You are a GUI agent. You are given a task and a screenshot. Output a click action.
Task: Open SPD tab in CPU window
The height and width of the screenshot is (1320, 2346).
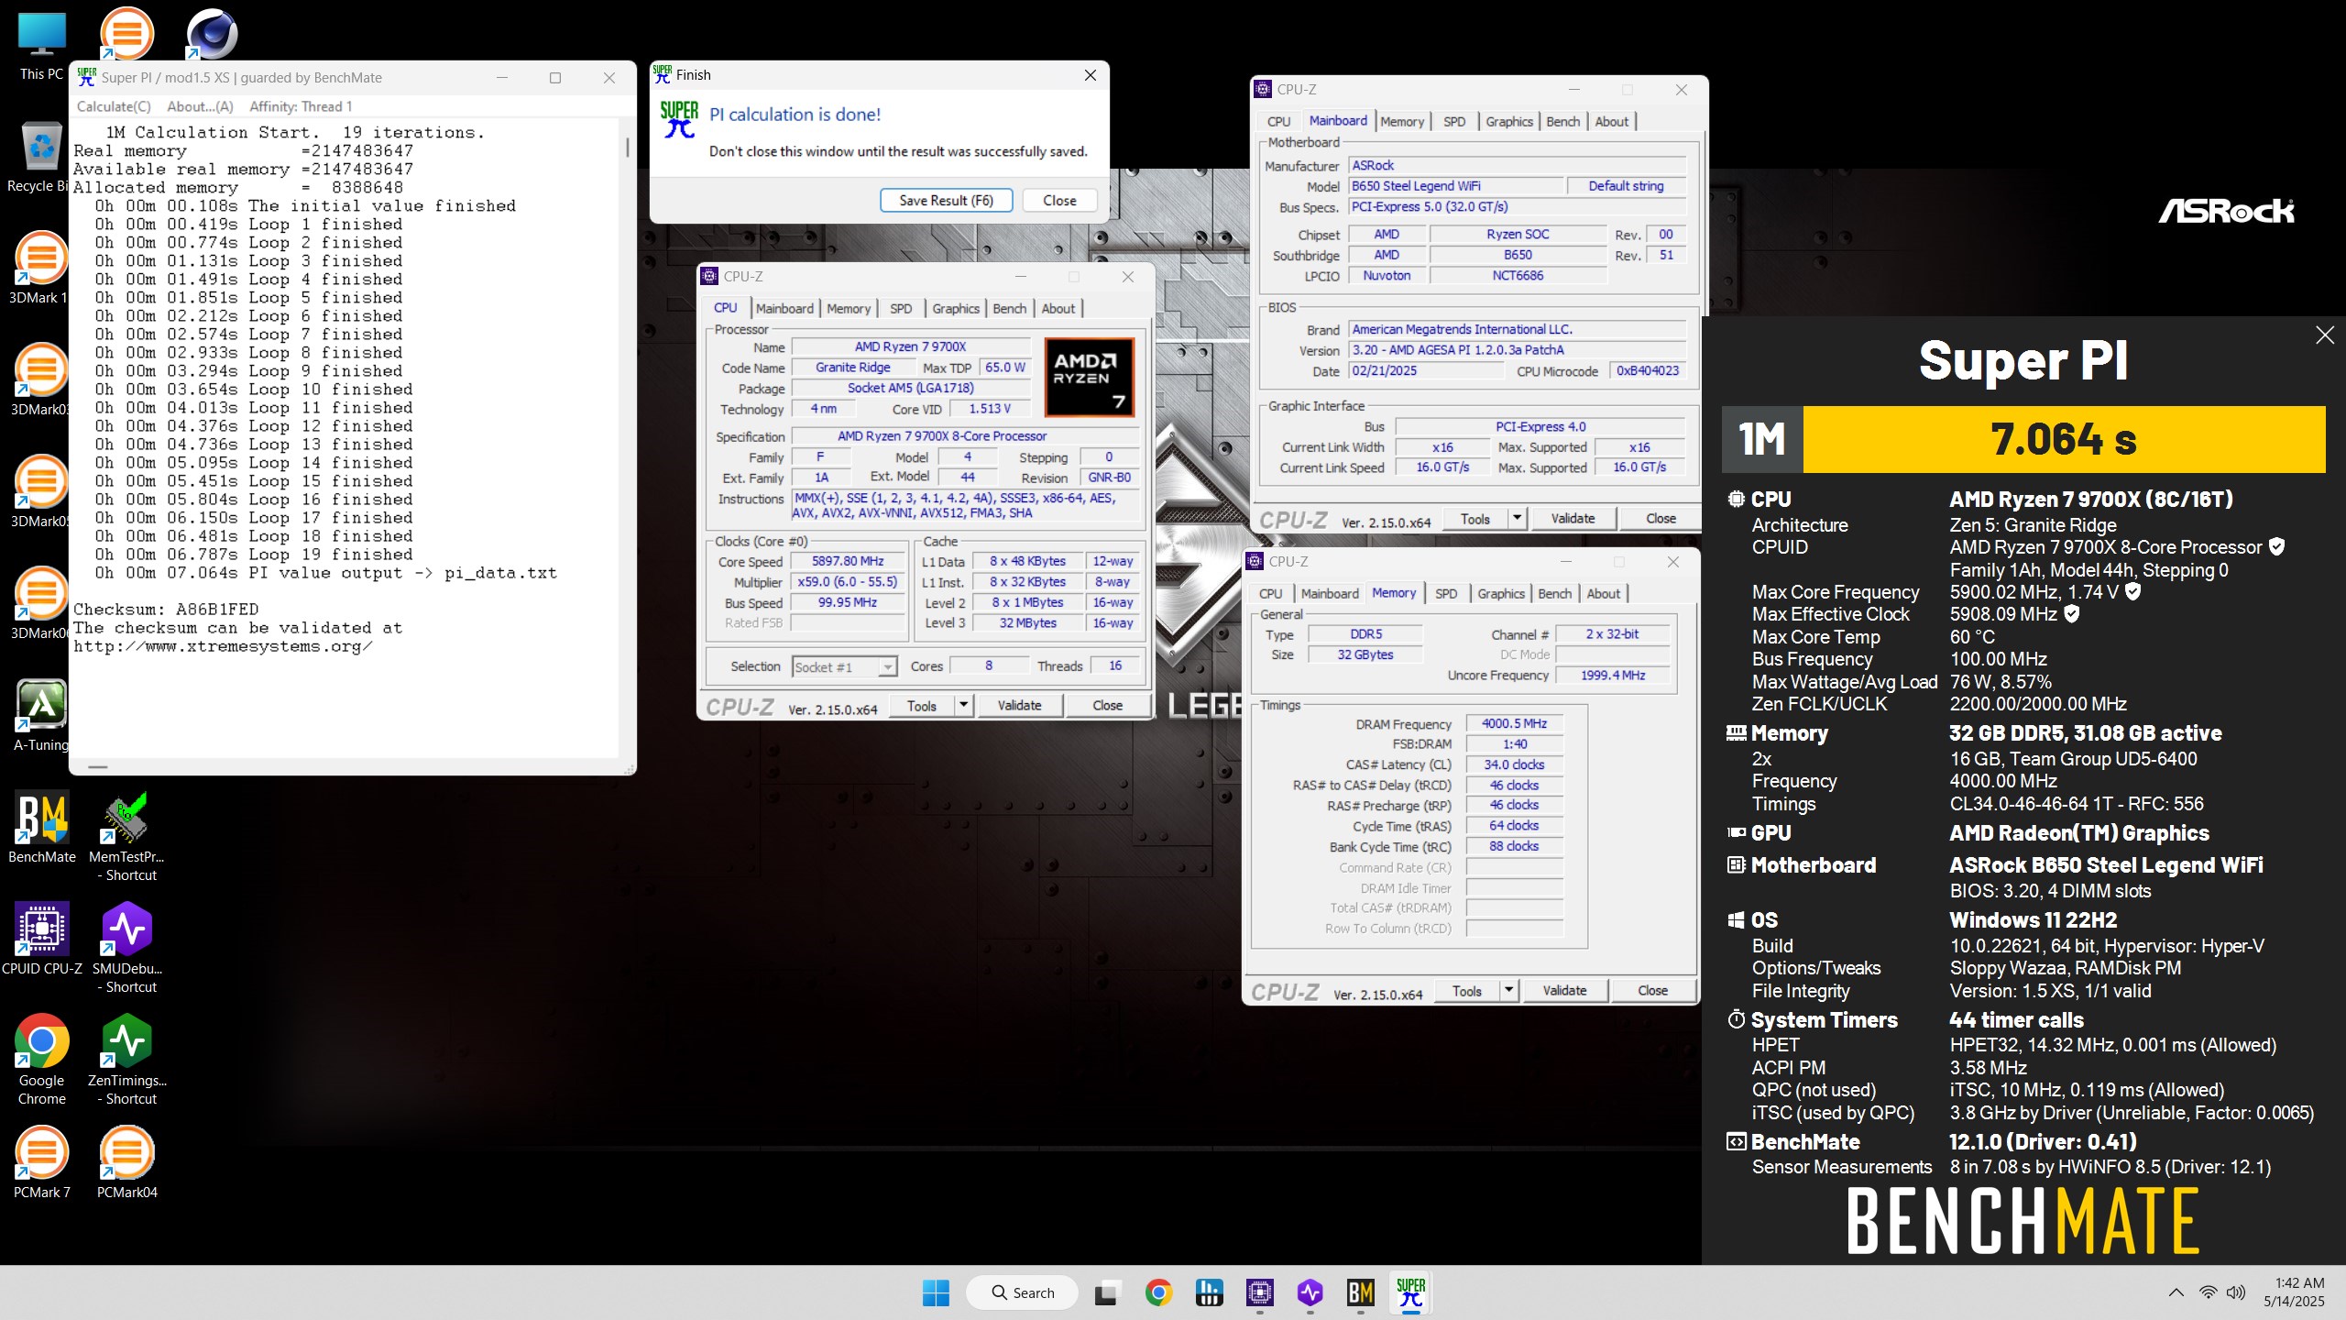coord(901,309)
